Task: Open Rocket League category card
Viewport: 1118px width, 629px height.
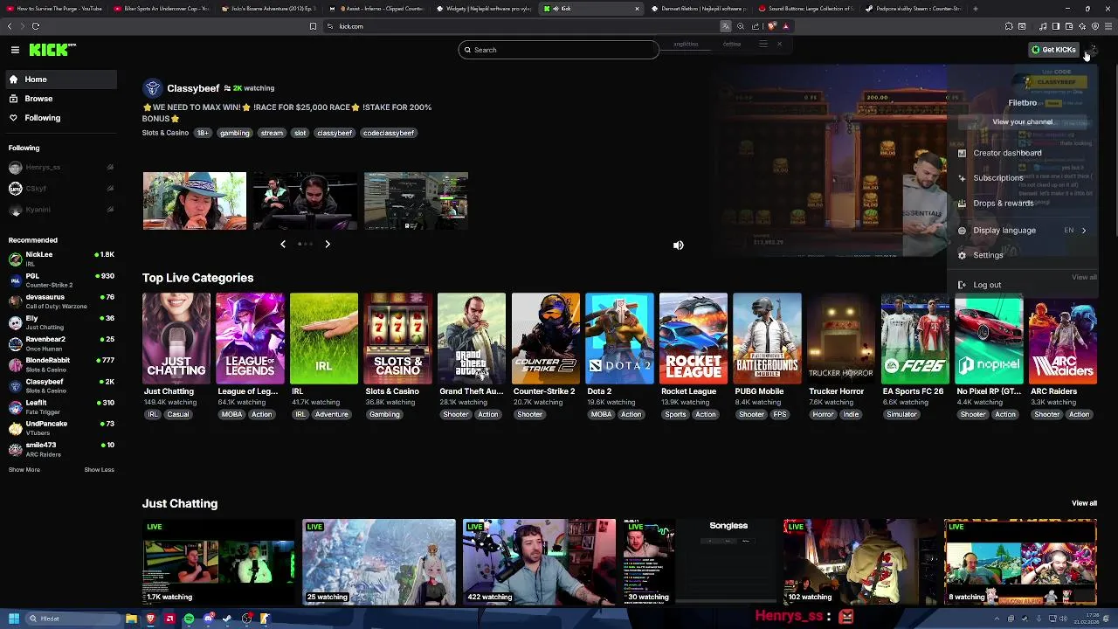Action: coord(694,339)
